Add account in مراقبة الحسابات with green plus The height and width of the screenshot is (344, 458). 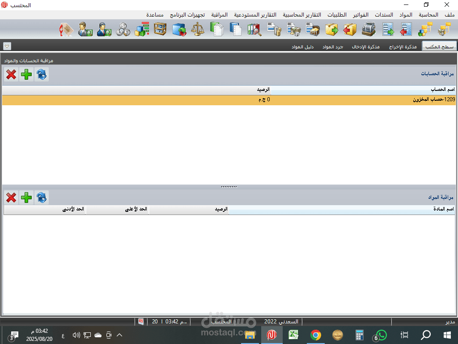(26, 74)
